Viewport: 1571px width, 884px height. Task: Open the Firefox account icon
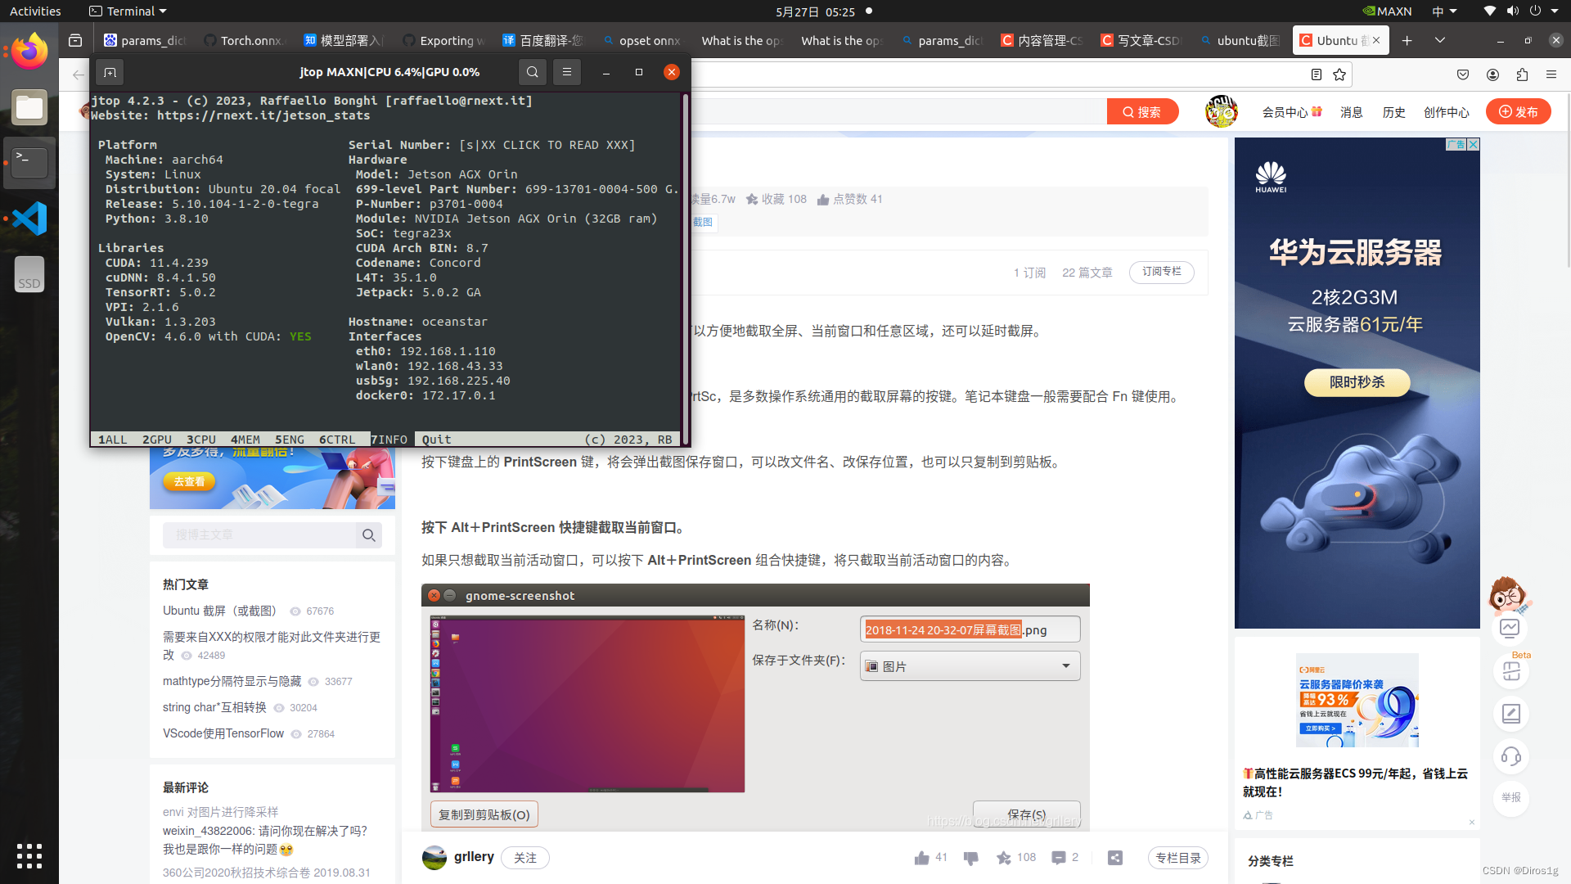[1493, 74]
